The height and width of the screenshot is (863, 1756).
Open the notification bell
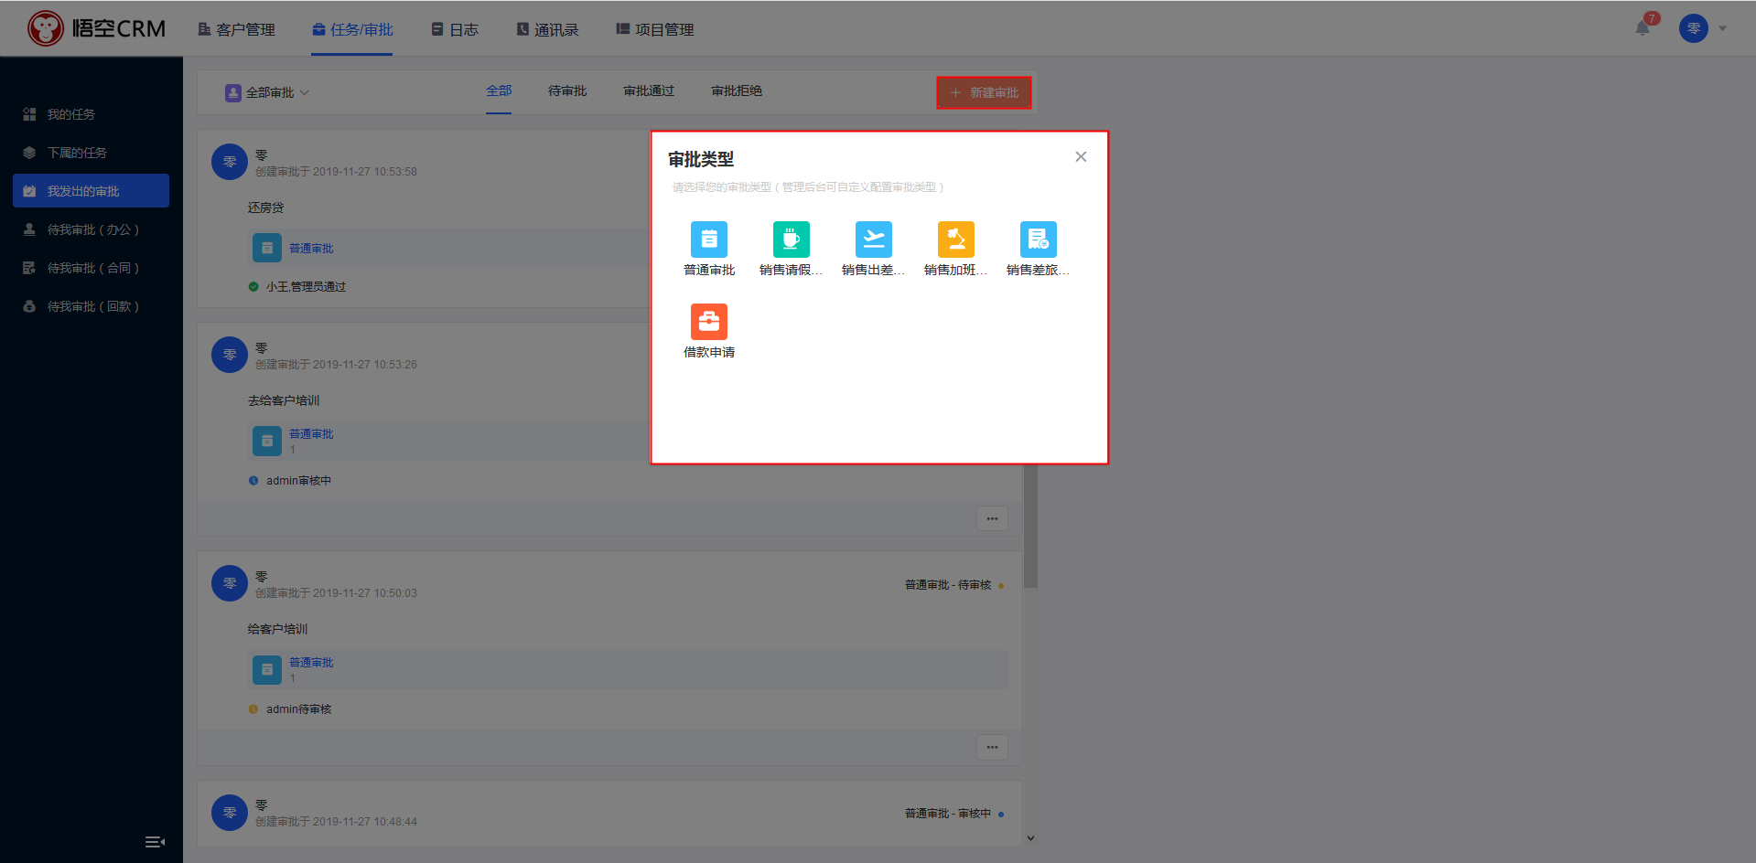point(1643,28)
